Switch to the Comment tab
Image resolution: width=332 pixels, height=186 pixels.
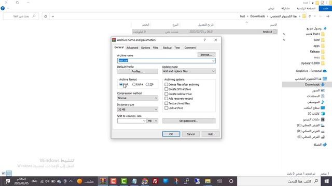click(x=190, y=48)
